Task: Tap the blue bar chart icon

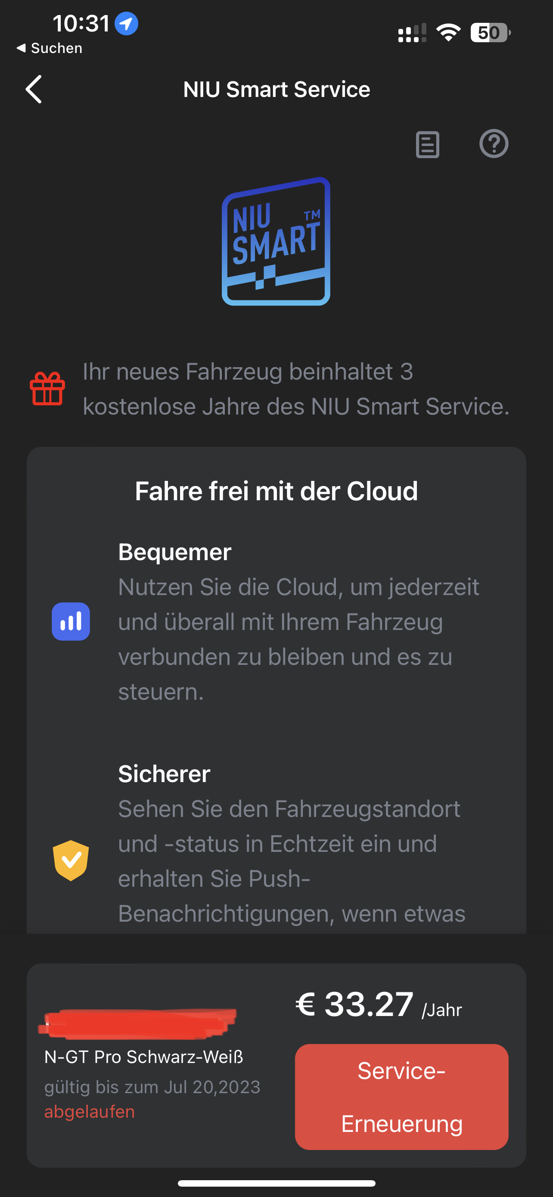Action: point(71,621)
